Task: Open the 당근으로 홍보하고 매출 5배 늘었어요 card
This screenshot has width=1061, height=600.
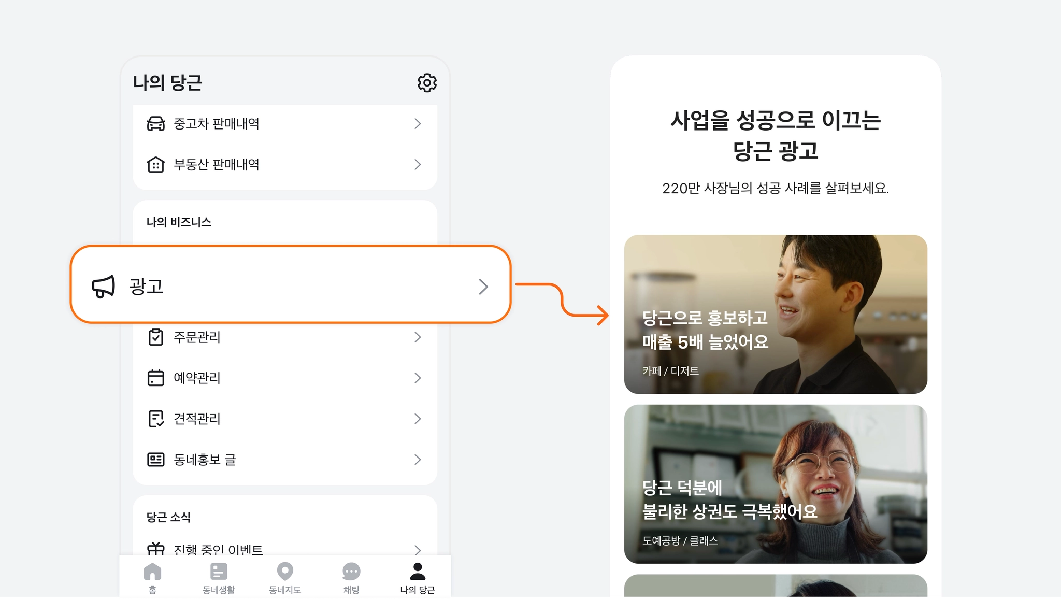Action: (x=776, y=315)
